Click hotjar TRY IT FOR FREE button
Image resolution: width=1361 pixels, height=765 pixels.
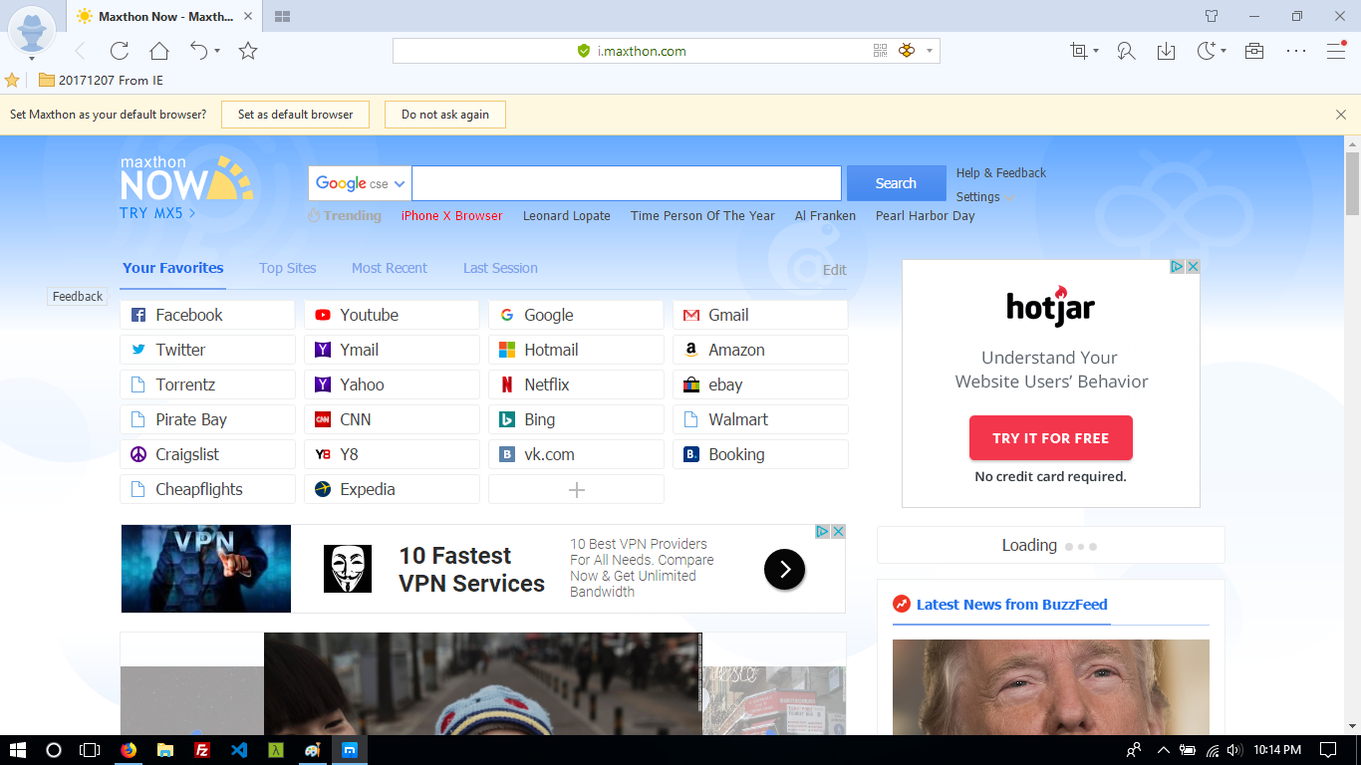point(1050,438)
